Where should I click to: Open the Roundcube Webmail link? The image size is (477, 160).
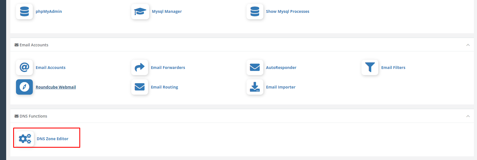(56, 87)
